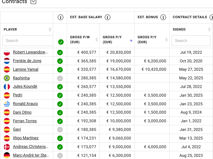Show info for Contract Details
This screenshot has height=159, width=213.
pyautogui.click(x=212, y=17)
